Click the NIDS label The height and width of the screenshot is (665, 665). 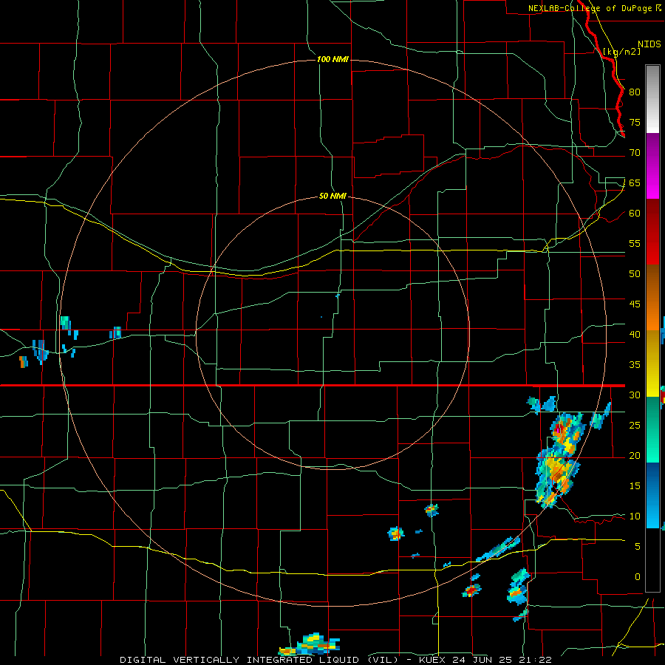[x=649, y=44]
